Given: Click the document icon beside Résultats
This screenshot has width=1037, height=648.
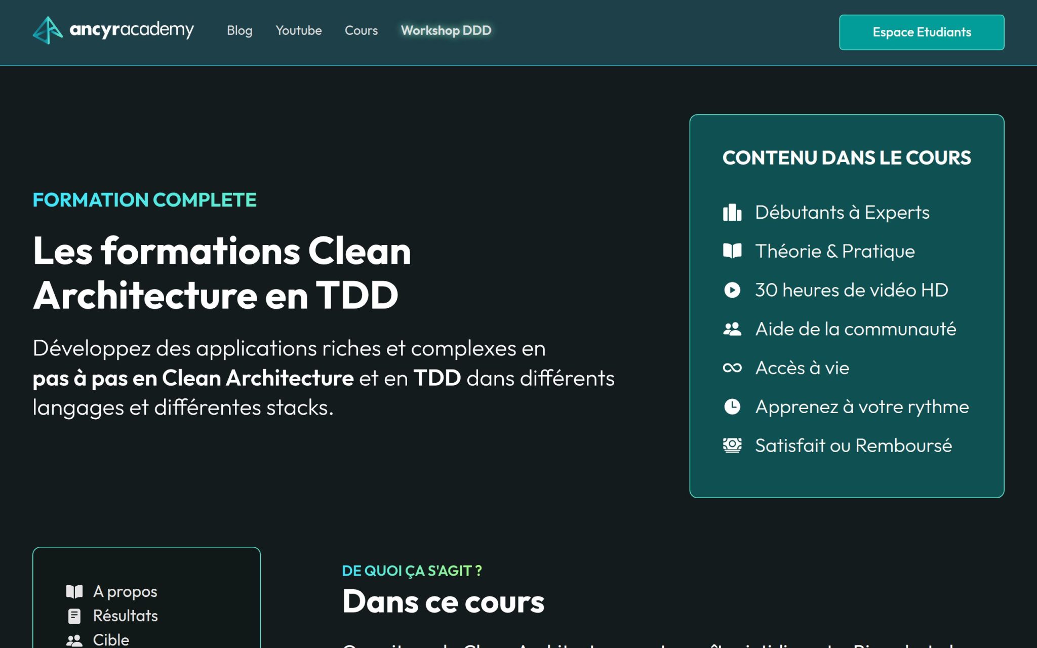Looking at the screenshot, I should (74, 616).
